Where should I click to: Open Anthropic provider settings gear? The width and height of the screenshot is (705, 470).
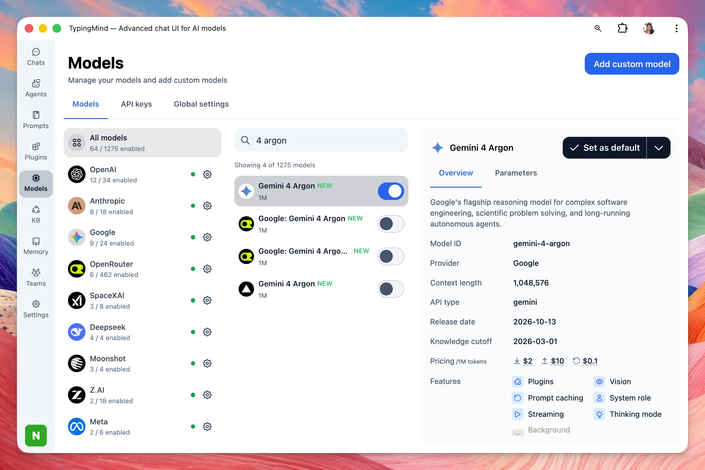coord(207,206)
